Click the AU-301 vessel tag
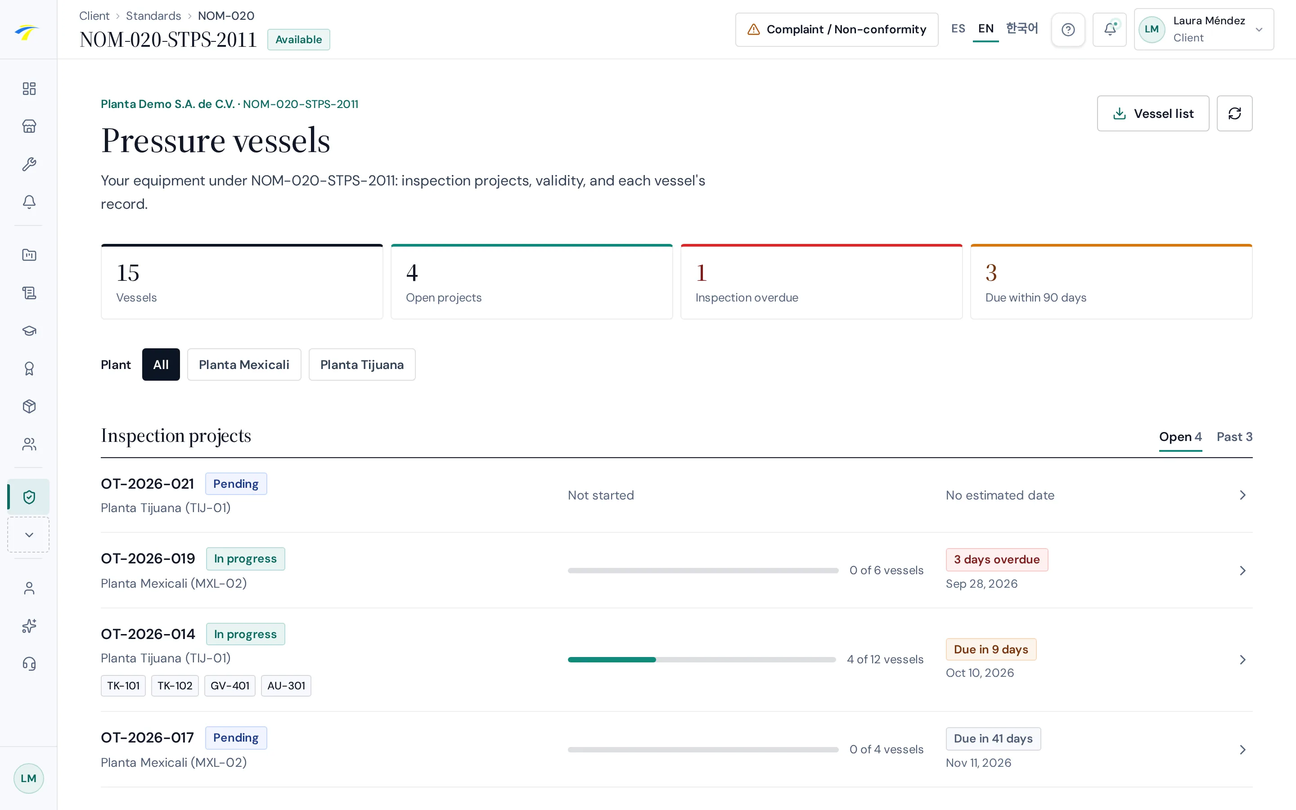The height and width of the screenshot is (810, 1296). pyautogui.click(x=286, y=686)
